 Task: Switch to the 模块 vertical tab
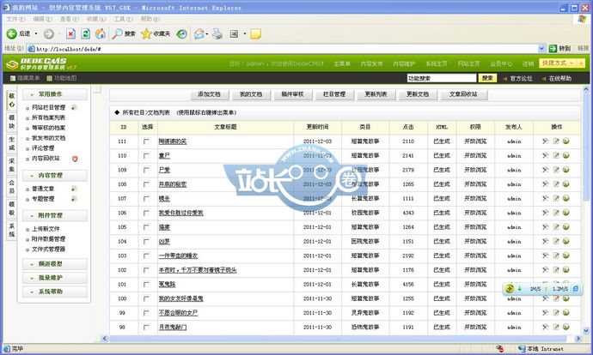(x=12, y=122)
